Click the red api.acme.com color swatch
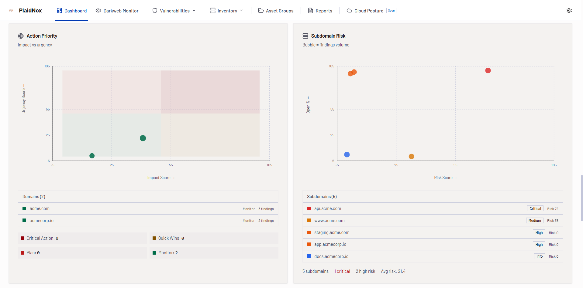The height and width of the screenshot is (288, 583). click(309, 208)
